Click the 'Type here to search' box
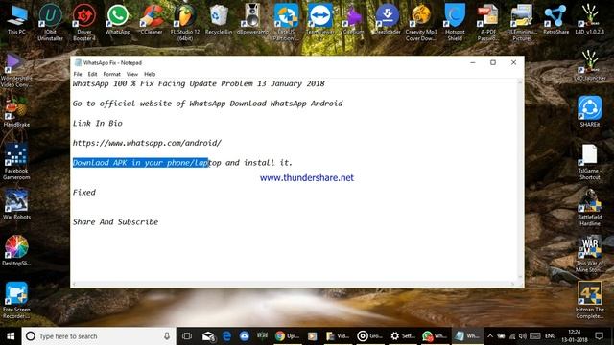The image size is (614, 345). tap(99, 336)
